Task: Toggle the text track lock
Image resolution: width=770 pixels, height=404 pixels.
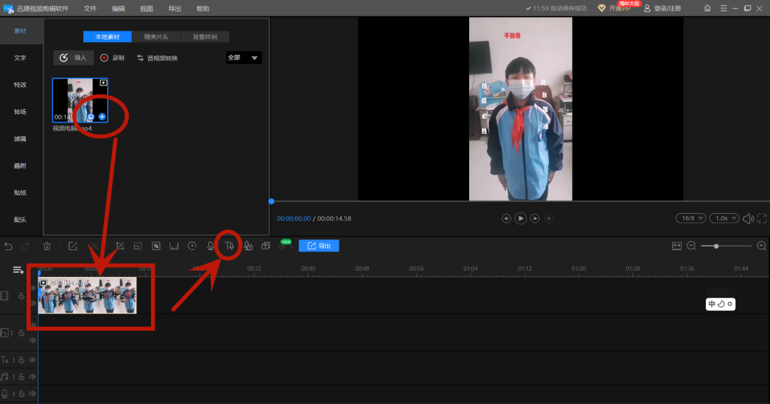Action: (21, 360)
